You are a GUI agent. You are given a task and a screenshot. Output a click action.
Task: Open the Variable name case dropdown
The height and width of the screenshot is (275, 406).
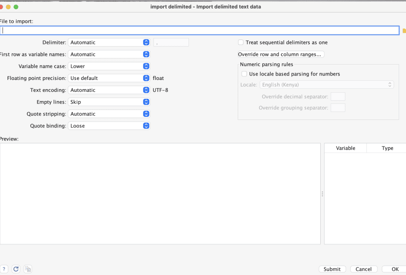[x=109, y=66]
